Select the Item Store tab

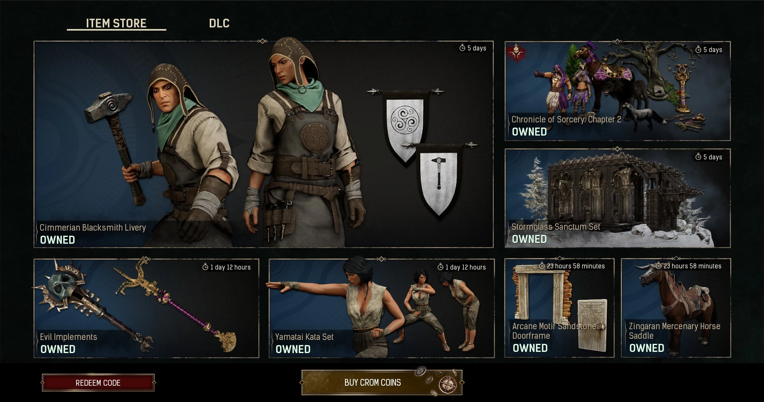[x=116, y=23]
